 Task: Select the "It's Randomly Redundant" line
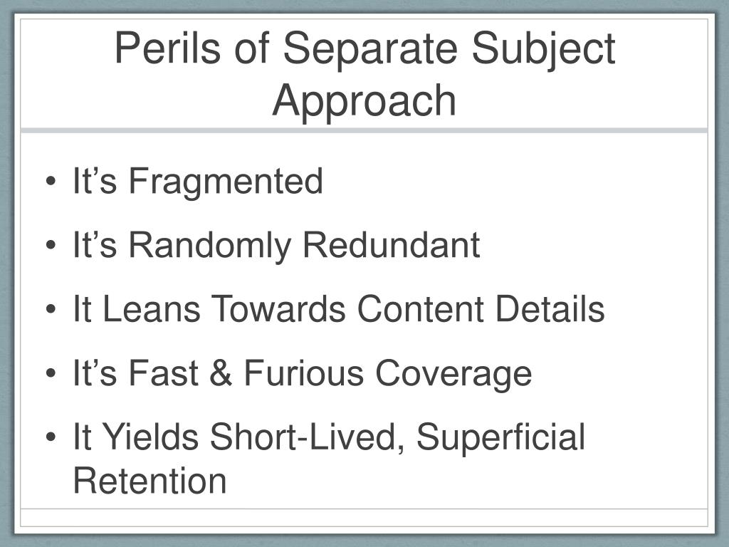276,246
